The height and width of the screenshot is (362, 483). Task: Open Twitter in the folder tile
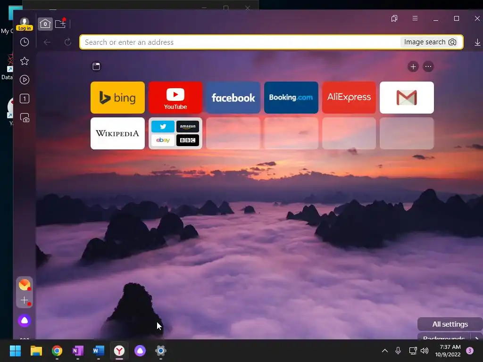pos(163,126)
